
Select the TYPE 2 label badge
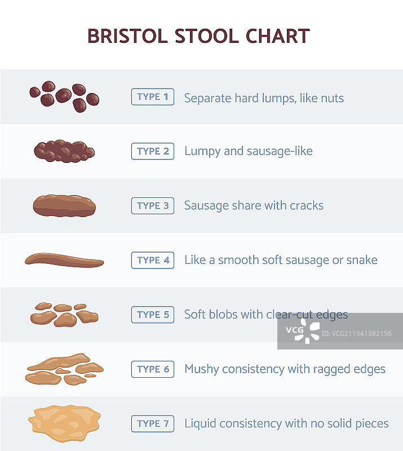point(153,151)
